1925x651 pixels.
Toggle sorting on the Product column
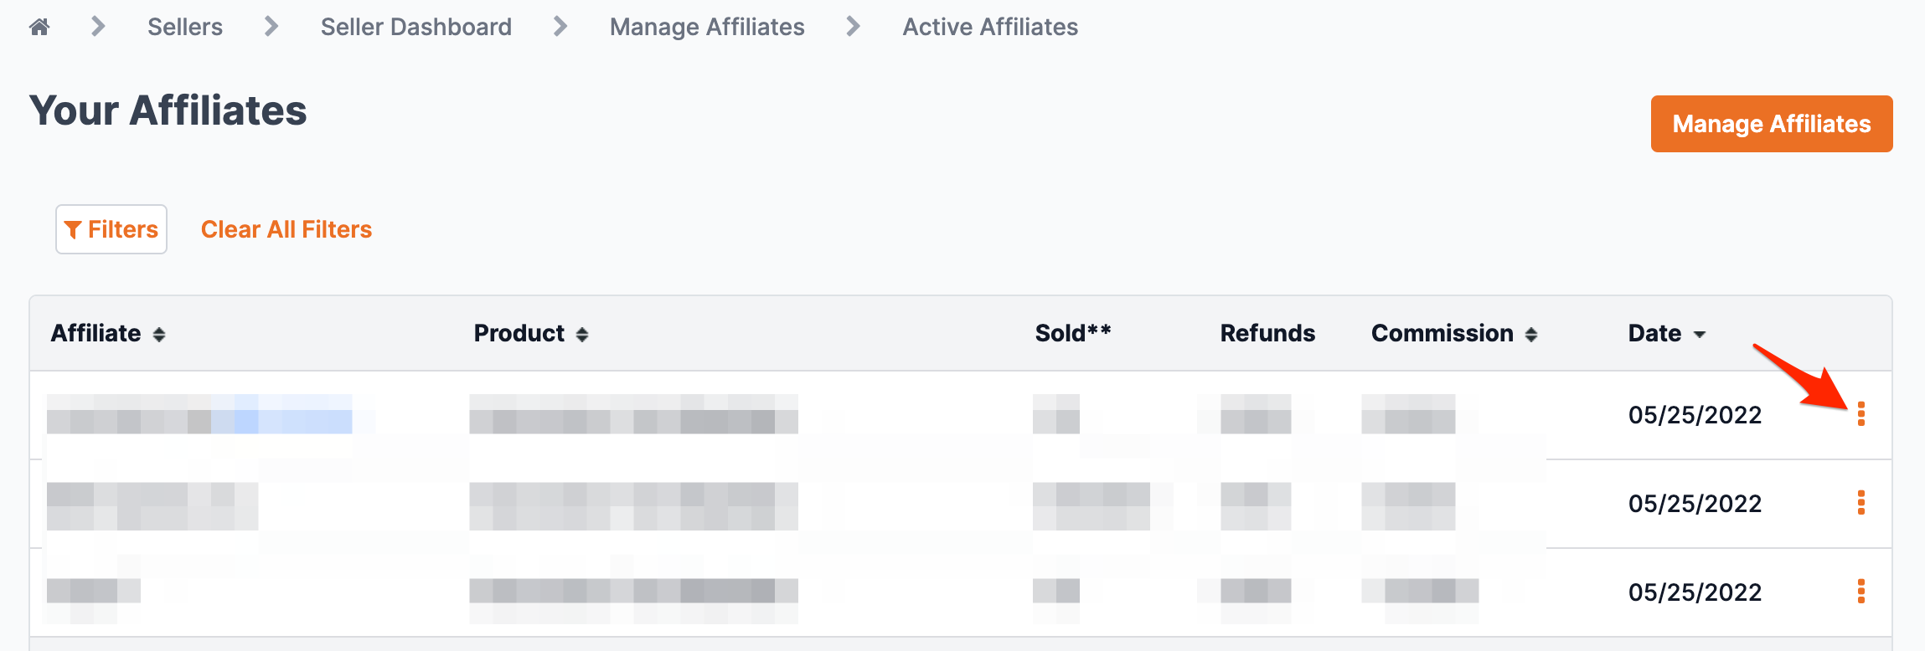coord(582,334)
